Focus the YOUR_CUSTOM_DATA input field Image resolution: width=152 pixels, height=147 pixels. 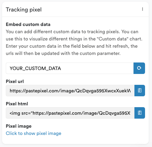point(70,68)
